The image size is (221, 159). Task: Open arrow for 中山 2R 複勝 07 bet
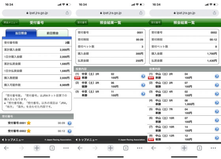click(x=217, y=85)
